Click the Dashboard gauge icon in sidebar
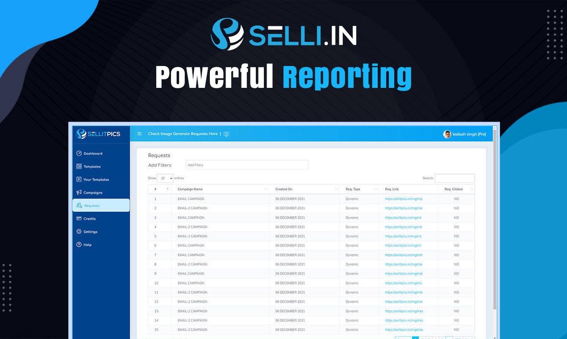Screen dimensions: 567x339 coord(79,153)
